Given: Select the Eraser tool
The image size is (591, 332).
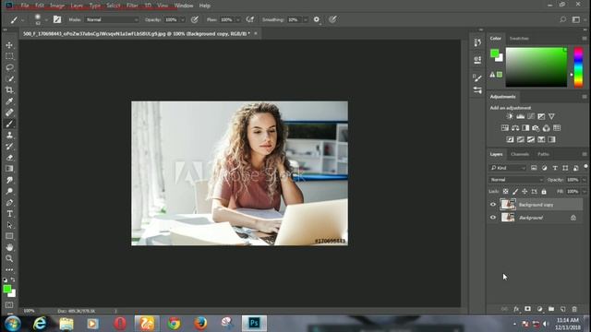Looking at the screenshot, I should point(9,158).
